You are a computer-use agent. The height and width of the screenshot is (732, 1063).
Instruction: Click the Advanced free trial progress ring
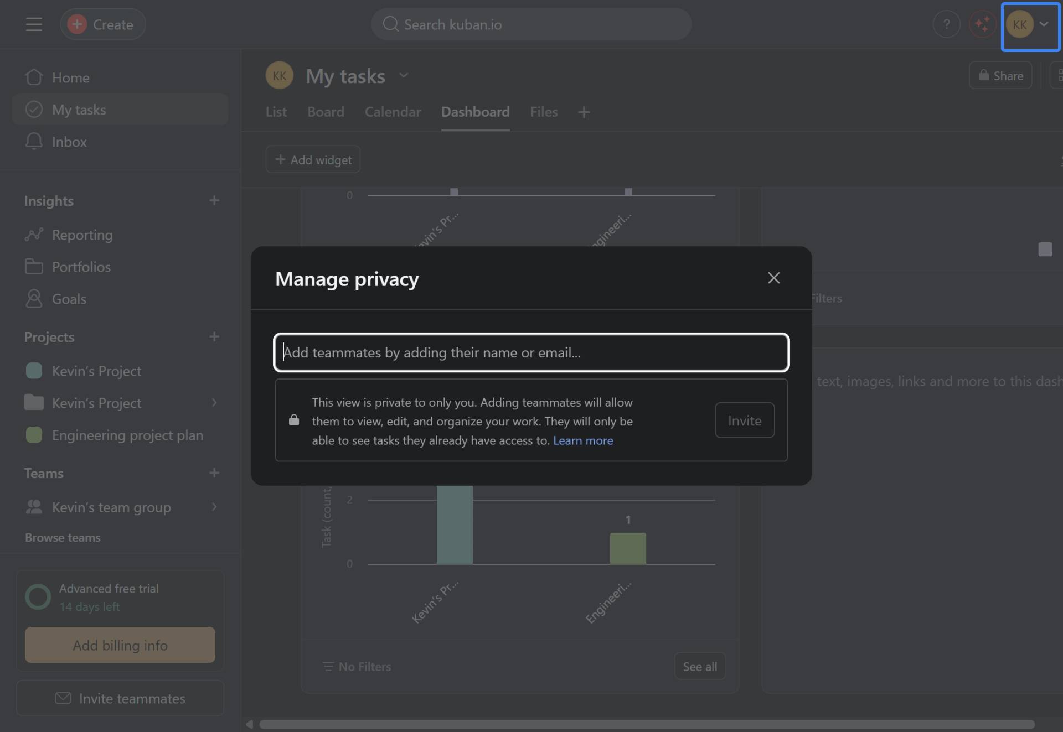point(38,597)
